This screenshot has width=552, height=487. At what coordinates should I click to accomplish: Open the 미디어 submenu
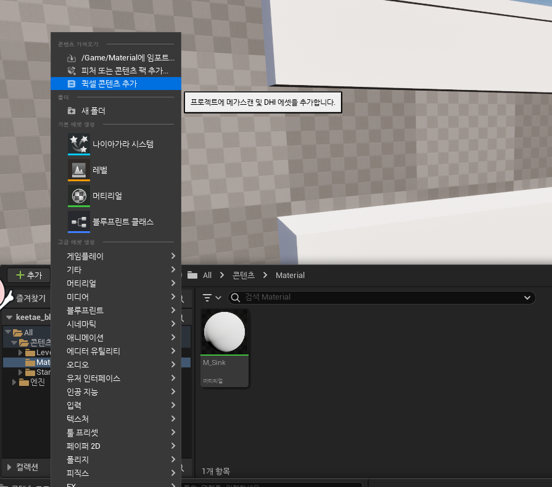[116, 297]
